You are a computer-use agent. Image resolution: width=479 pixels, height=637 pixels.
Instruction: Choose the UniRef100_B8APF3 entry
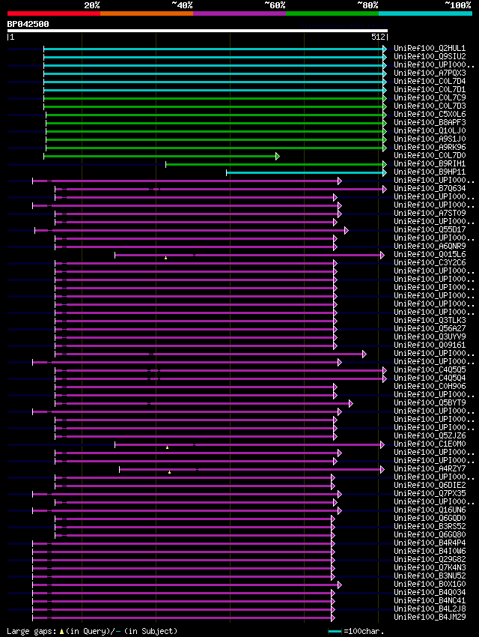point(430,122)
